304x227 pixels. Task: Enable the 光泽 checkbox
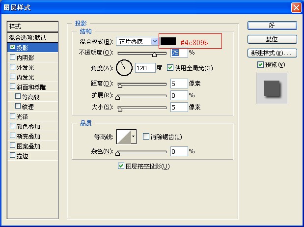point(12,116)
